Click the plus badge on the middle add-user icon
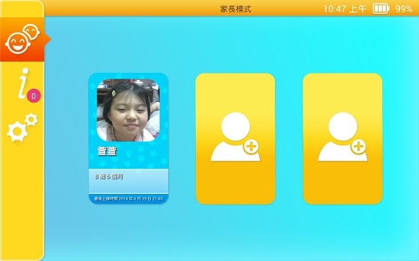419x261 pixels. coord(251,147)
